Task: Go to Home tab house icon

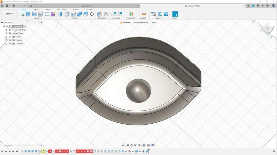Action: (x=31, y=6)
